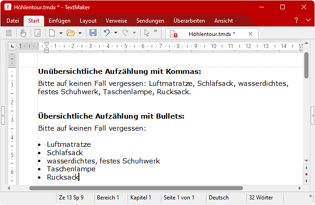Switch to the Überarbeiten ribbon tab
The image size is (315, 205).
189,21
